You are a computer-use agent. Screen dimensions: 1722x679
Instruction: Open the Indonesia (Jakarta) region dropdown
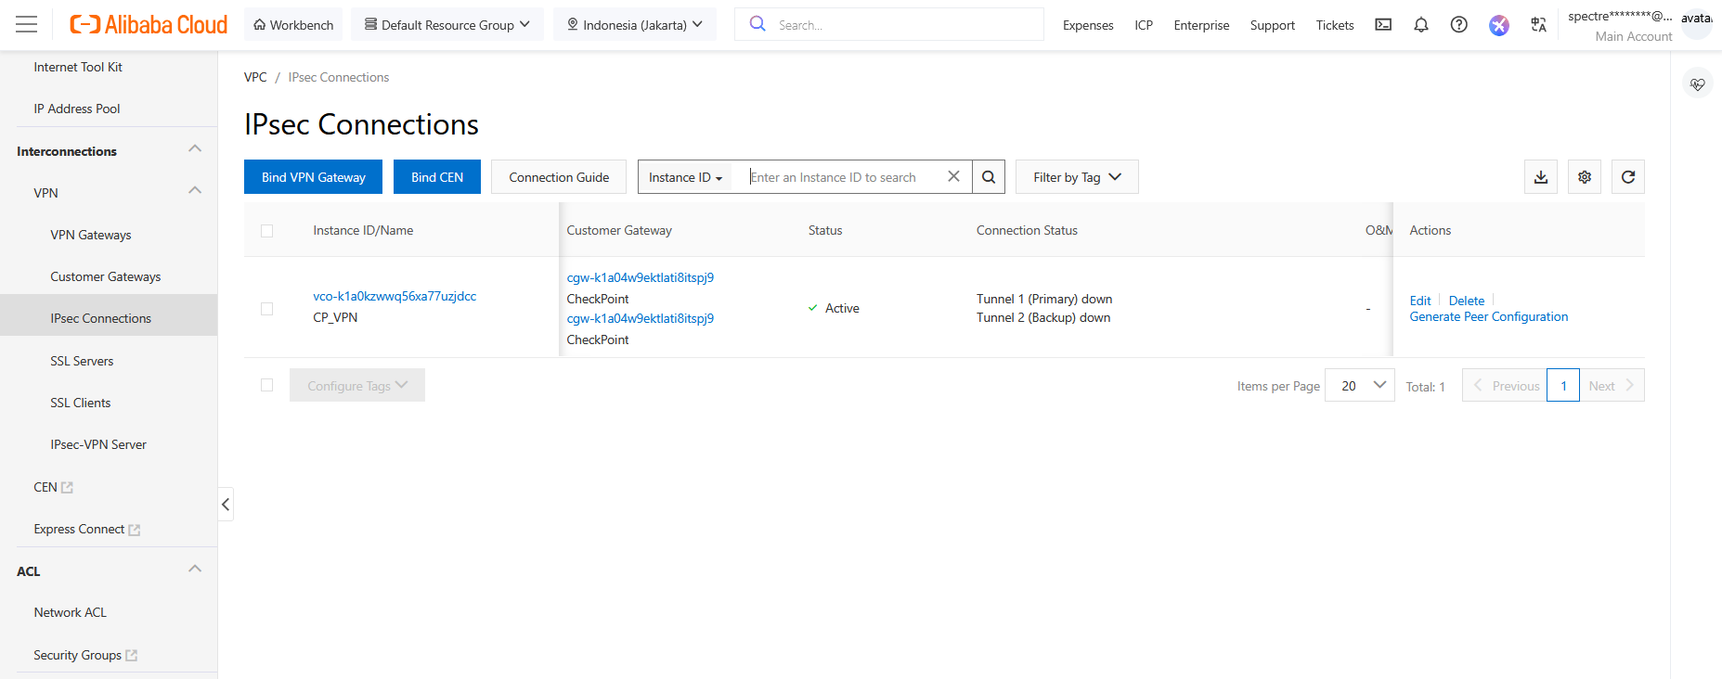pyautogui.click(x=635, y=25)
